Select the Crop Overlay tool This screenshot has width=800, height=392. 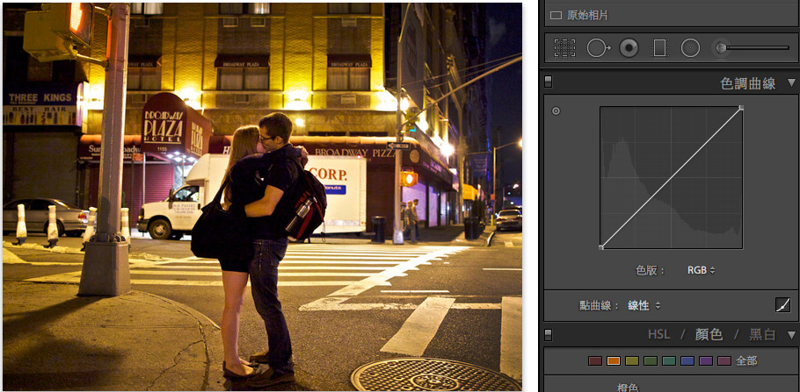point(564,48)
